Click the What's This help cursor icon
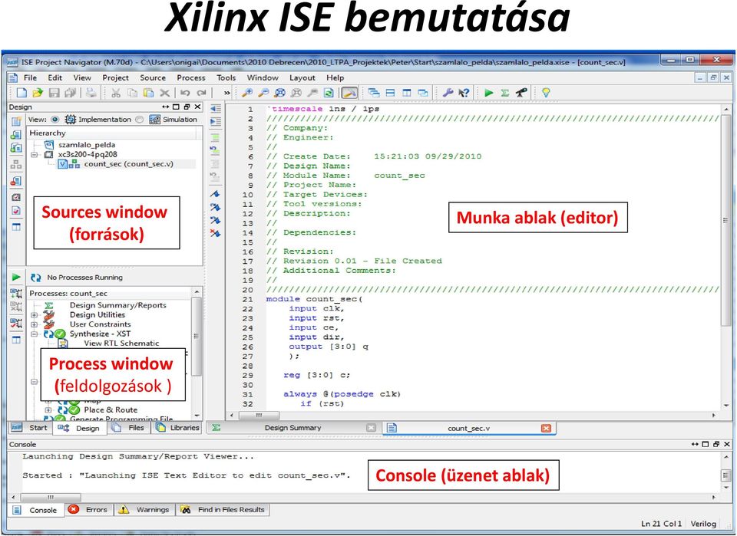This screenshot has height=536, width=737. 464,93
